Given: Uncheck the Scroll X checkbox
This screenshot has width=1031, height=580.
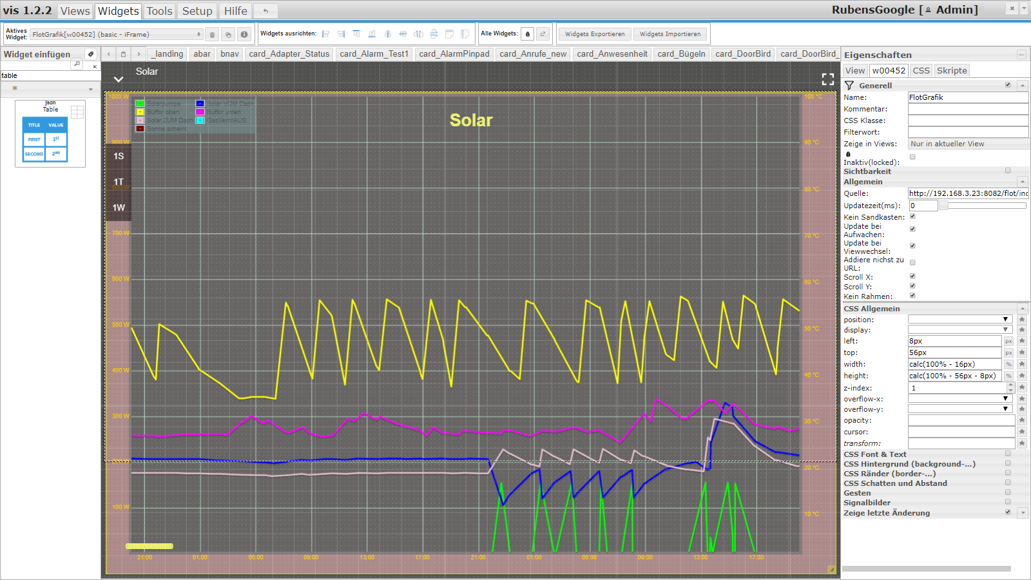Looking at the screenshot, I should pyautogui.click(x=912, y=276).
